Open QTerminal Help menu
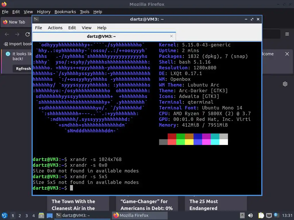 tap(102, 28)
